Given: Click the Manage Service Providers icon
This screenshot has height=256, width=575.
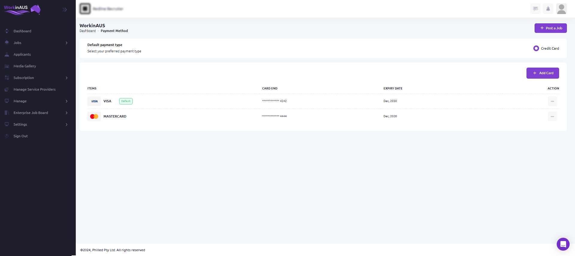Looking at the screenshot, I should (x=7, y=89).
